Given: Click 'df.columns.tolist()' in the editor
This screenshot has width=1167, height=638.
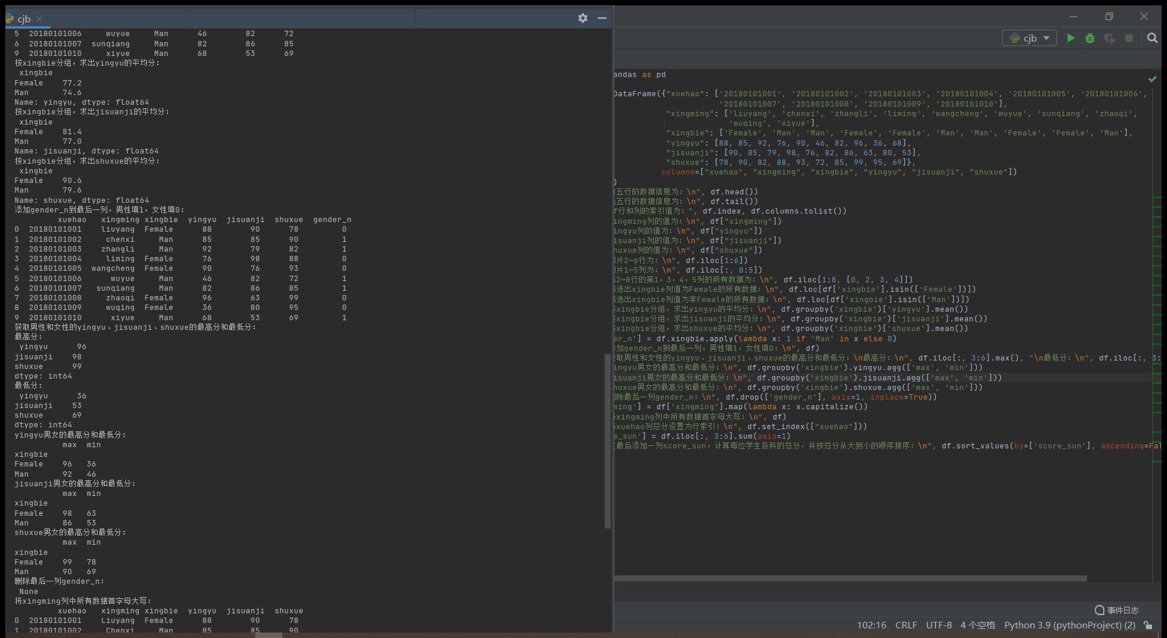Looking at the screenshot, I should pos(797,211).
